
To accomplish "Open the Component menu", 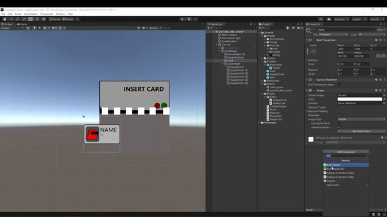I will [x=47, y=14].
